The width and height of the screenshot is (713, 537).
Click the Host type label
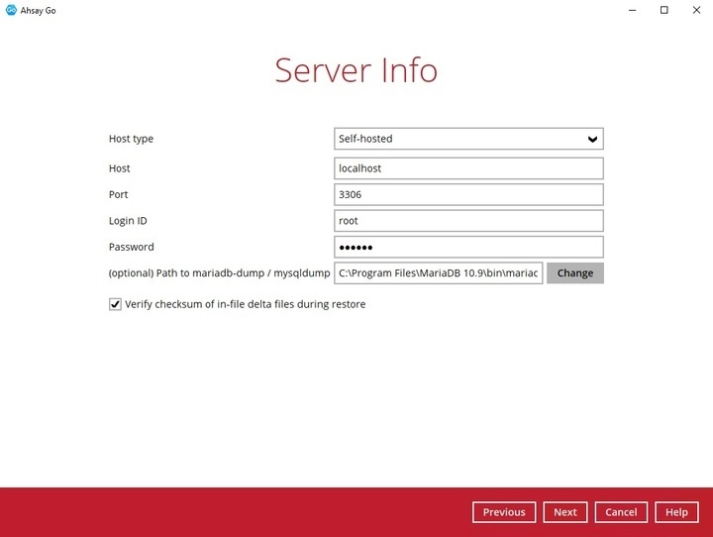pyautogui.click(x=131, y=139)
